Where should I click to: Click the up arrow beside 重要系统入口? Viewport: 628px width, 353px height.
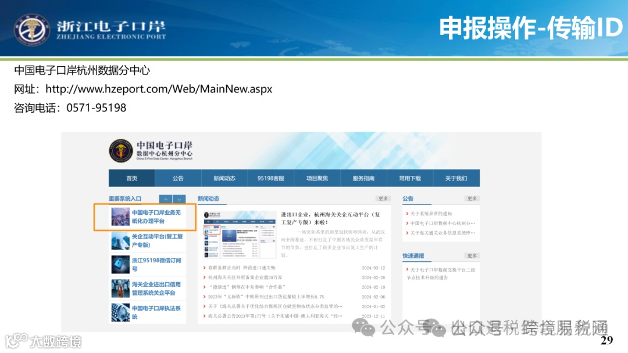[x=166, y=199]
